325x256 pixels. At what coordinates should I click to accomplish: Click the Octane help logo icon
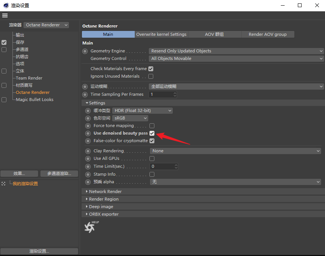coord(90,227)
